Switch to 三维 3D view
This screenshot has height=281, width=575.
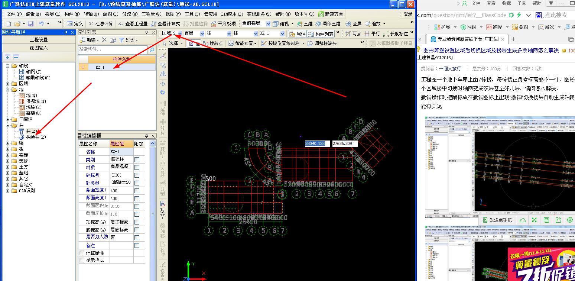click(x=305, y=23)
